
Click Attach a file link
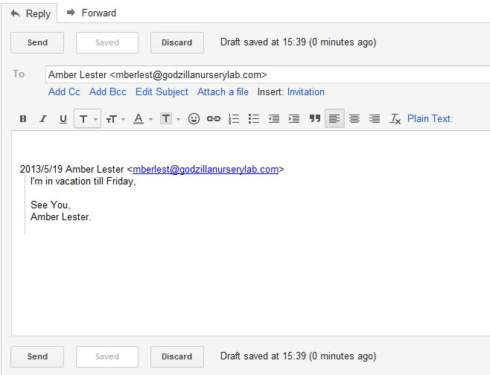(x=223, y=92)
